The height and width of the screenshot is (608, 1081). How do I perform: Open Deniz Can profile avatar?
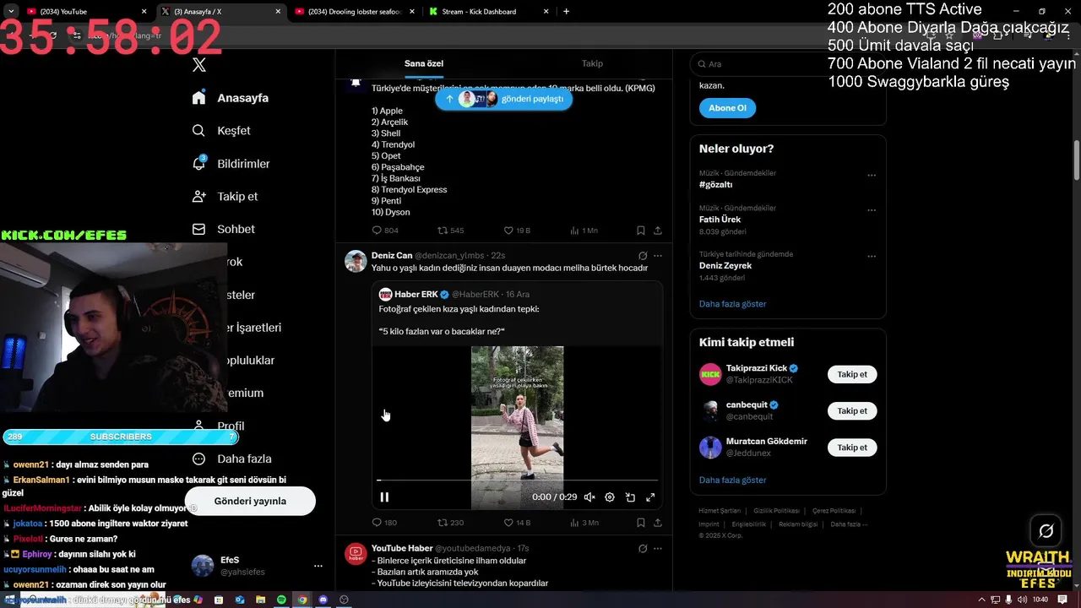point(356,261)
